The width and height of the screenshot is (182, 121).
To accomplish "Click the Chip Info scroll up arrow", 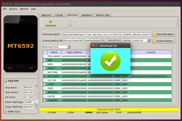I will [37, 85].
